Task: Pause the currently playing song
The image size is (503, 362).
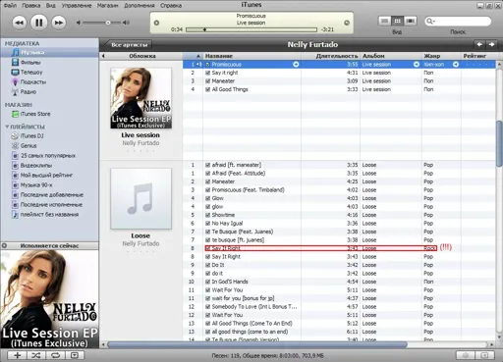Action: [38, 23]
